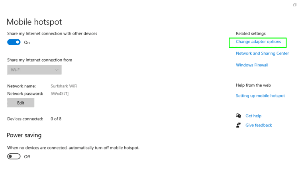Click the restore down window icon

coord(295,5)
